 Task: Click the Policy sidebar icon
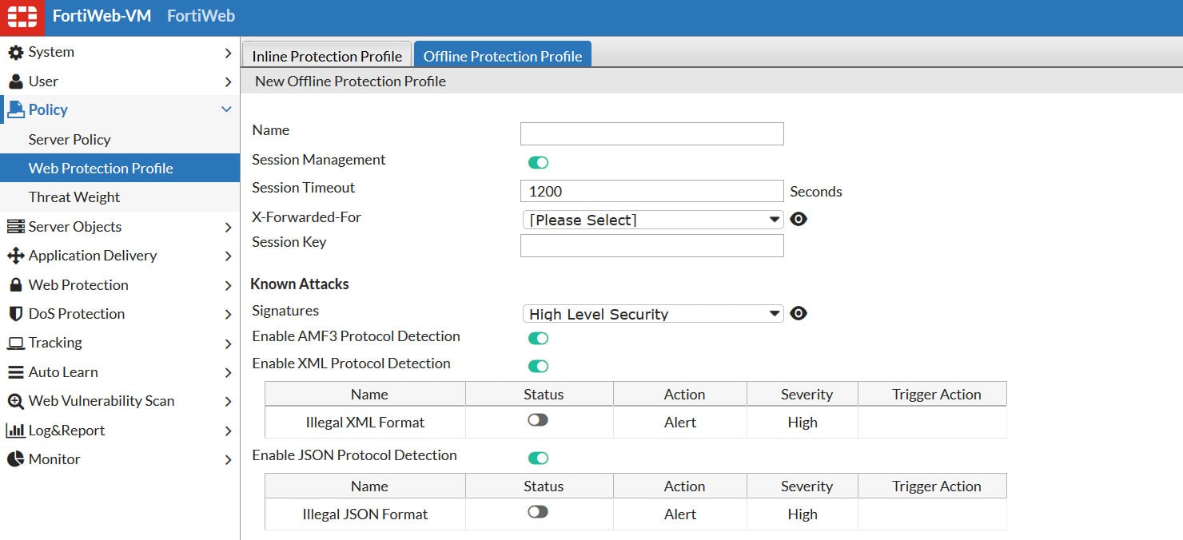pos(18,109)
